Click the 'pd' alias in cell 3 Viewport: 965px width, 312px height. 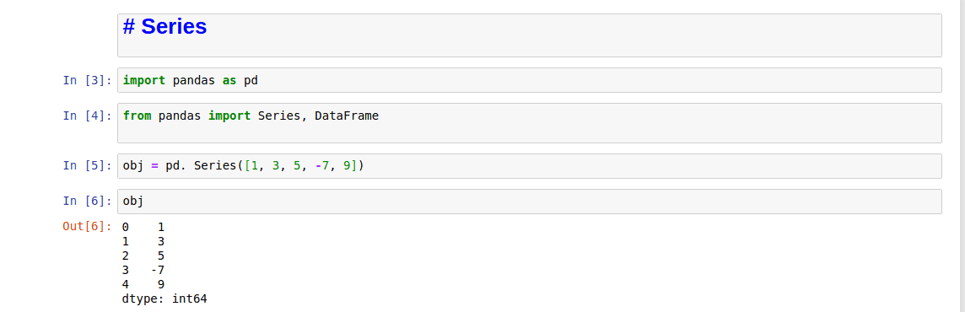click(x=251, y=81)
